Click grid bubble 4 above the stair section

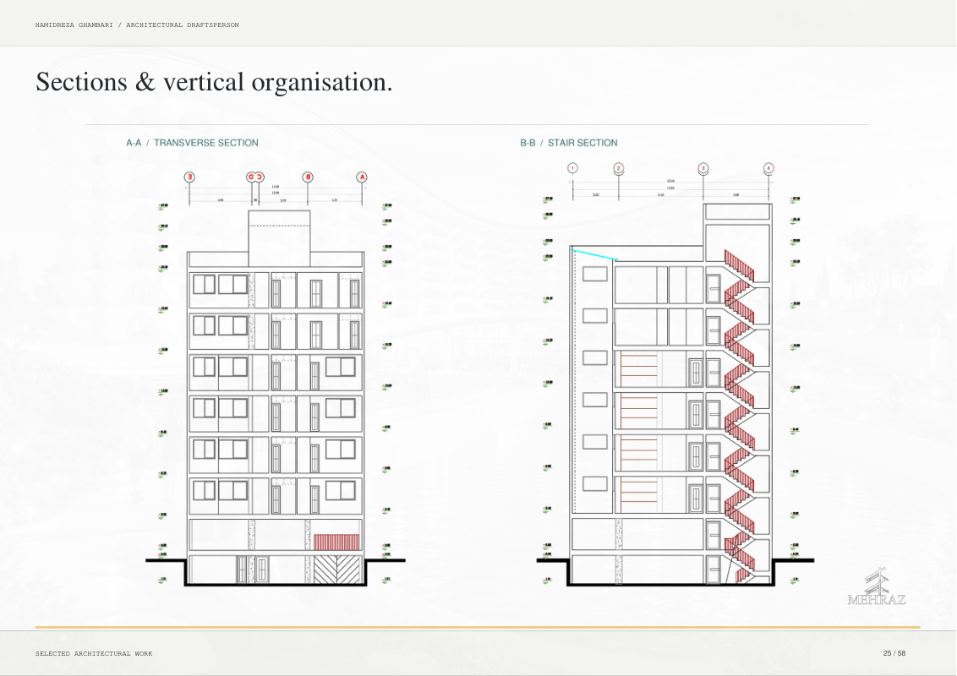tap(768, 168)
